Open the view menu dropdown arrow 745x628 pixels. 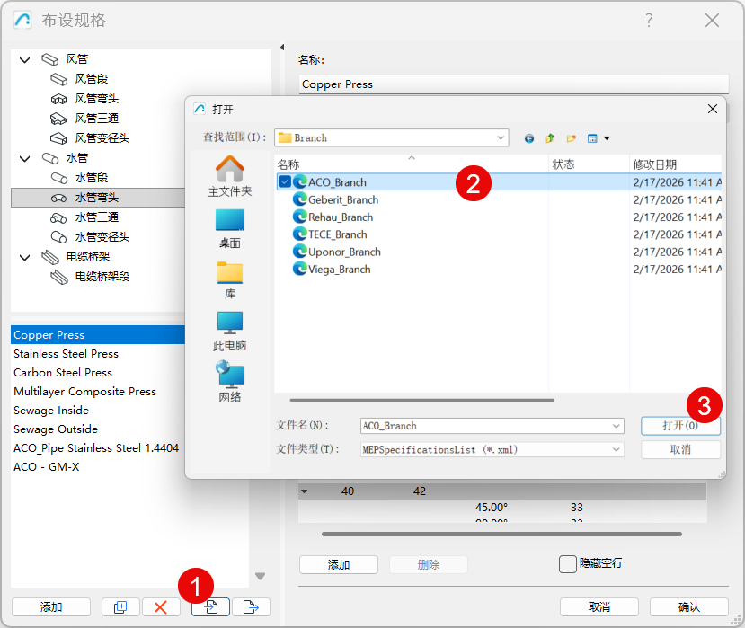[x=607, y=138]
